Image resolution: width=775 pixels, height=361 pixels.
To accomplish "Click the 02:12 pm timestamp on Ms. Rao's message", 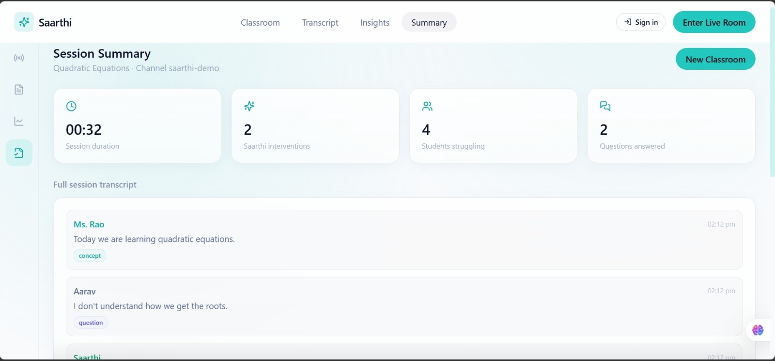I will 721,224.
